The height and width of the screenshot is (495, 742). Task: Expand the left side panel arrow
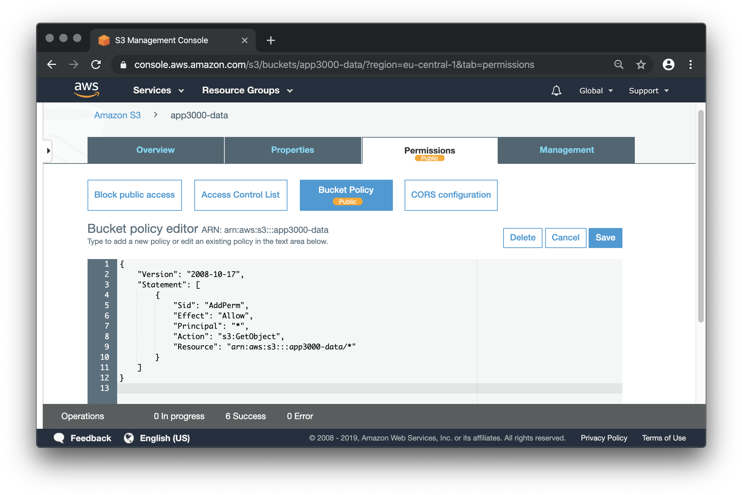(x=48, y=151)
